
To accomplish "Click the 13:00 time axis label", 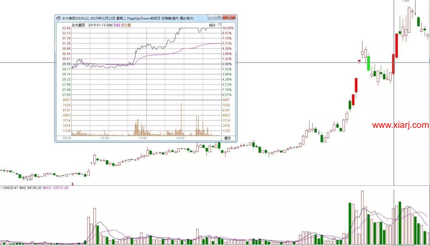I will [x=143, y=138].
